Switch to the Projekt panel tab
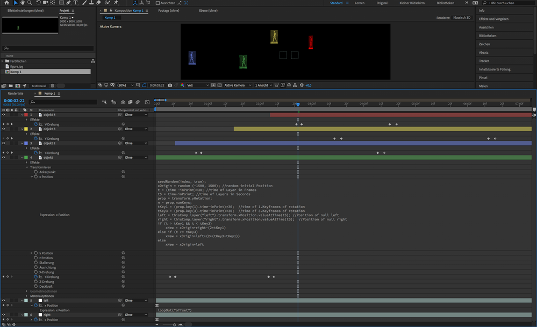The image size is (537, 327). tap(65, 11)
